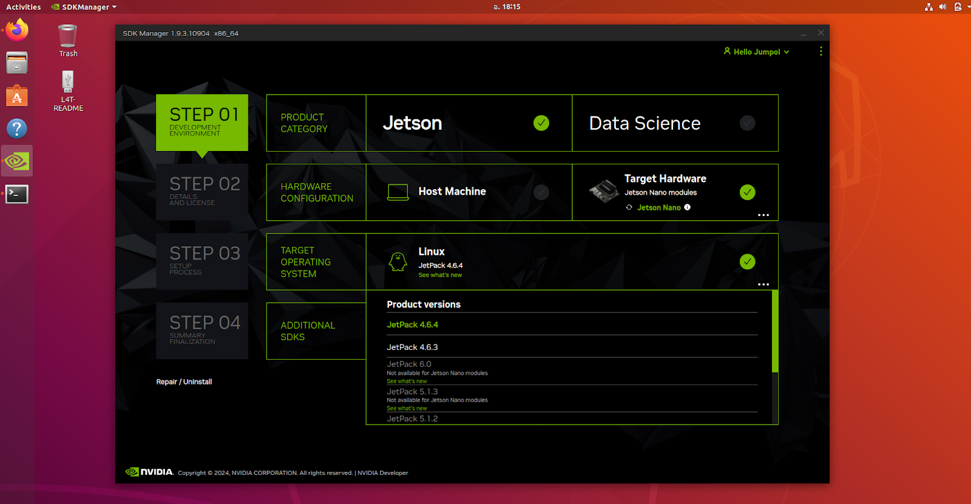The height and width of the screenshot is (504, 971).
Task: Click the Jetson Nano board image
Action: 603,191
